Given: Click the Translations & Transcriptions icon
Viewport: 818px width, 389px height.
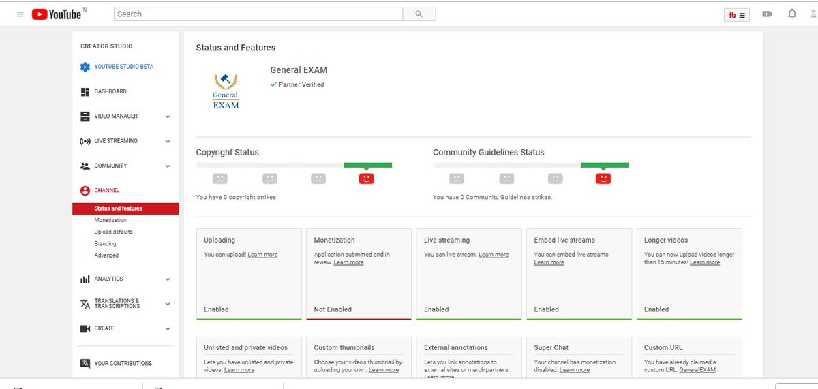Looking at the screenshot, I should 85,304.
